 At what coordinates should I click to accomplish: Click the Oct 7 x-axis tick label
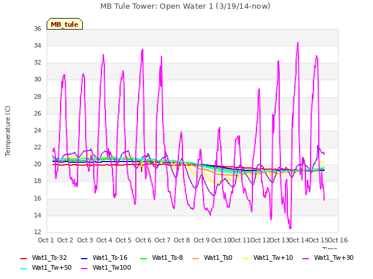click(x=163, y=240)
